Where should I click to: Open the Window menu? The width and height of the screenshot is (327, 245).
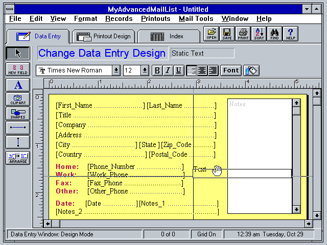coord(235,19)
